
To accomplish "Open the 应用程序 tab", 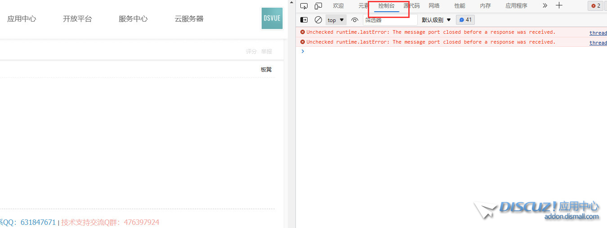I will (x=516, y=6).
